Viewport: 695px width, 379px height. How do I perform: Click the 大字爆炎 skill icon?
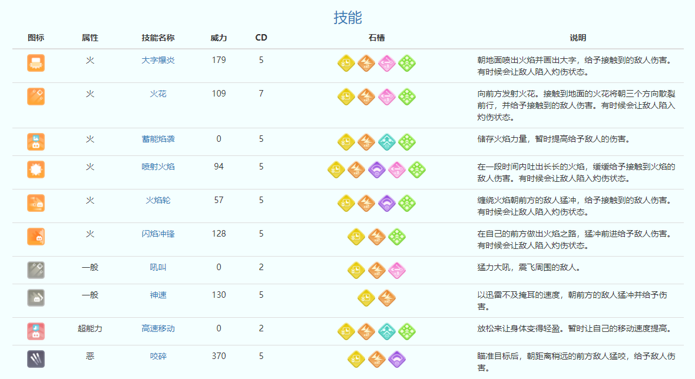pos(36,63)
